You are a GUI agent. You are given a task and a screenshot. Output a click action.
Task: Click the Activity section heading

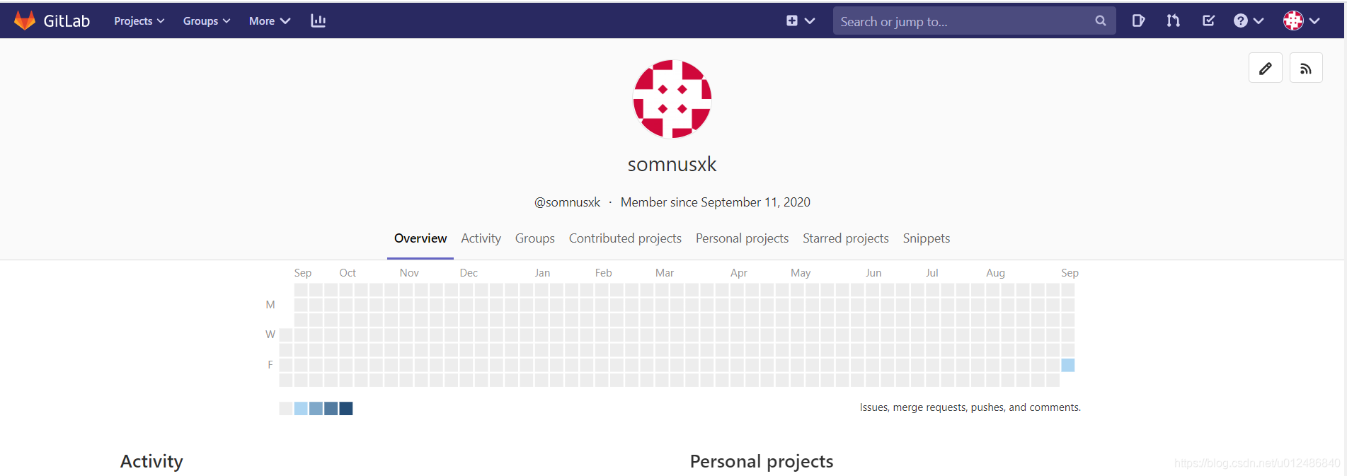coord(151,461)
